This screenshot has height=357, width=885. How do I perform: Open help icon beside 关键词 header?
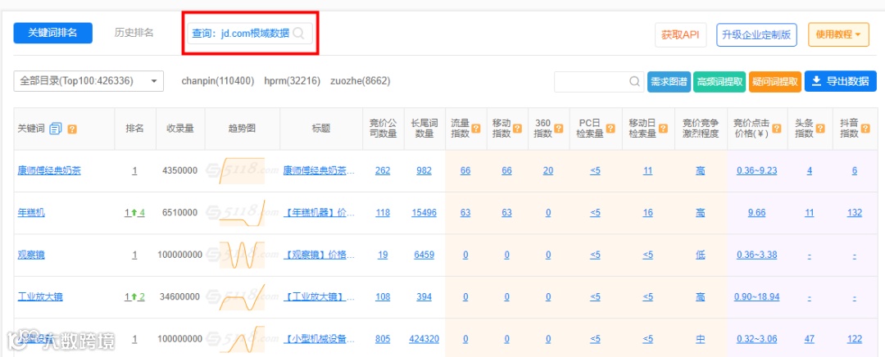(x=72, y=129)
